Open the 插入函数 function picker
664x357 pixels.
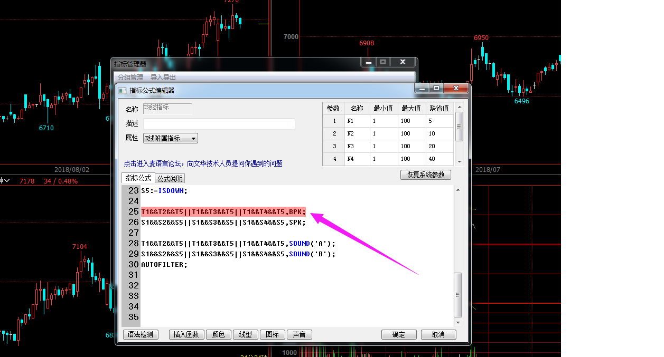pyautogui.click(x=186, y=334)
